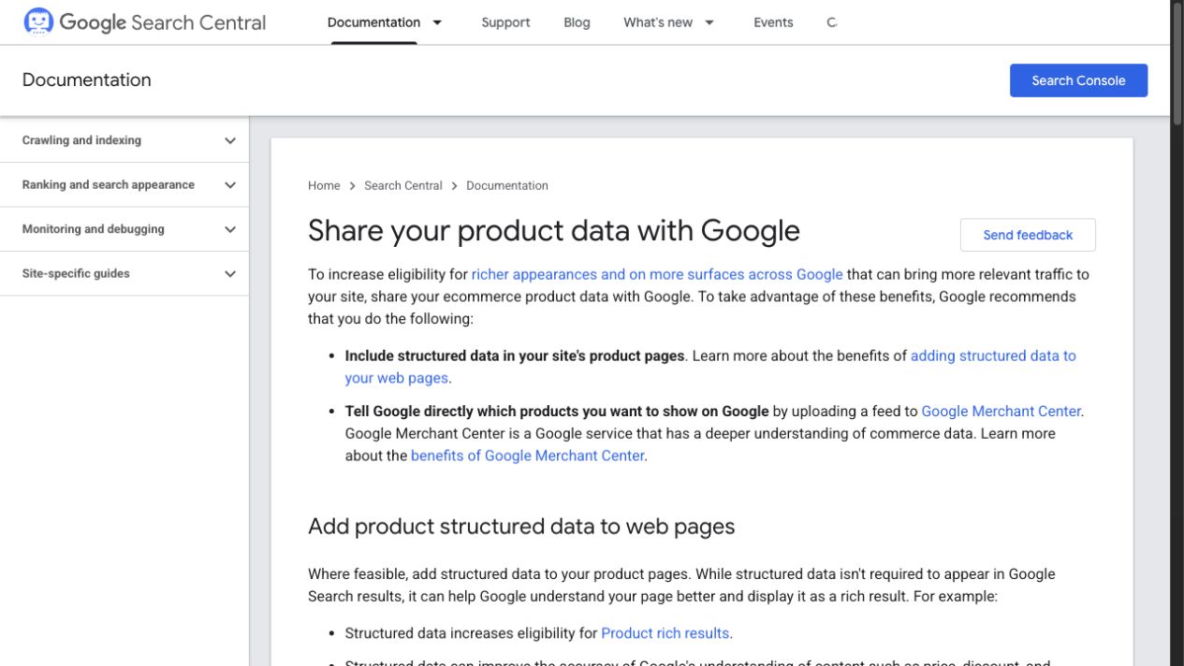The image size is (1184, 666).
Task: Open the Documentation breadcrumb link
Action: point(507,185)
